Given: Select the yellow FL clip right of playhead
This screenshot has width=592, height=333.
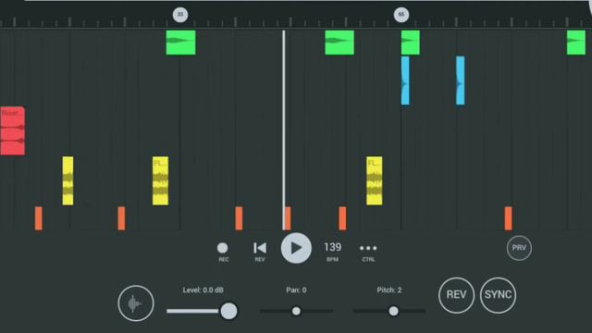Looking at the screenshot, I should 374,181.
